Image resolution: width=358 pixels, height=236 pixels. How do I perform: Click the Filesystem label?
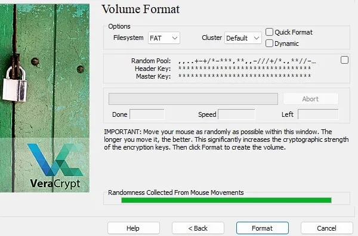point(128,38)
